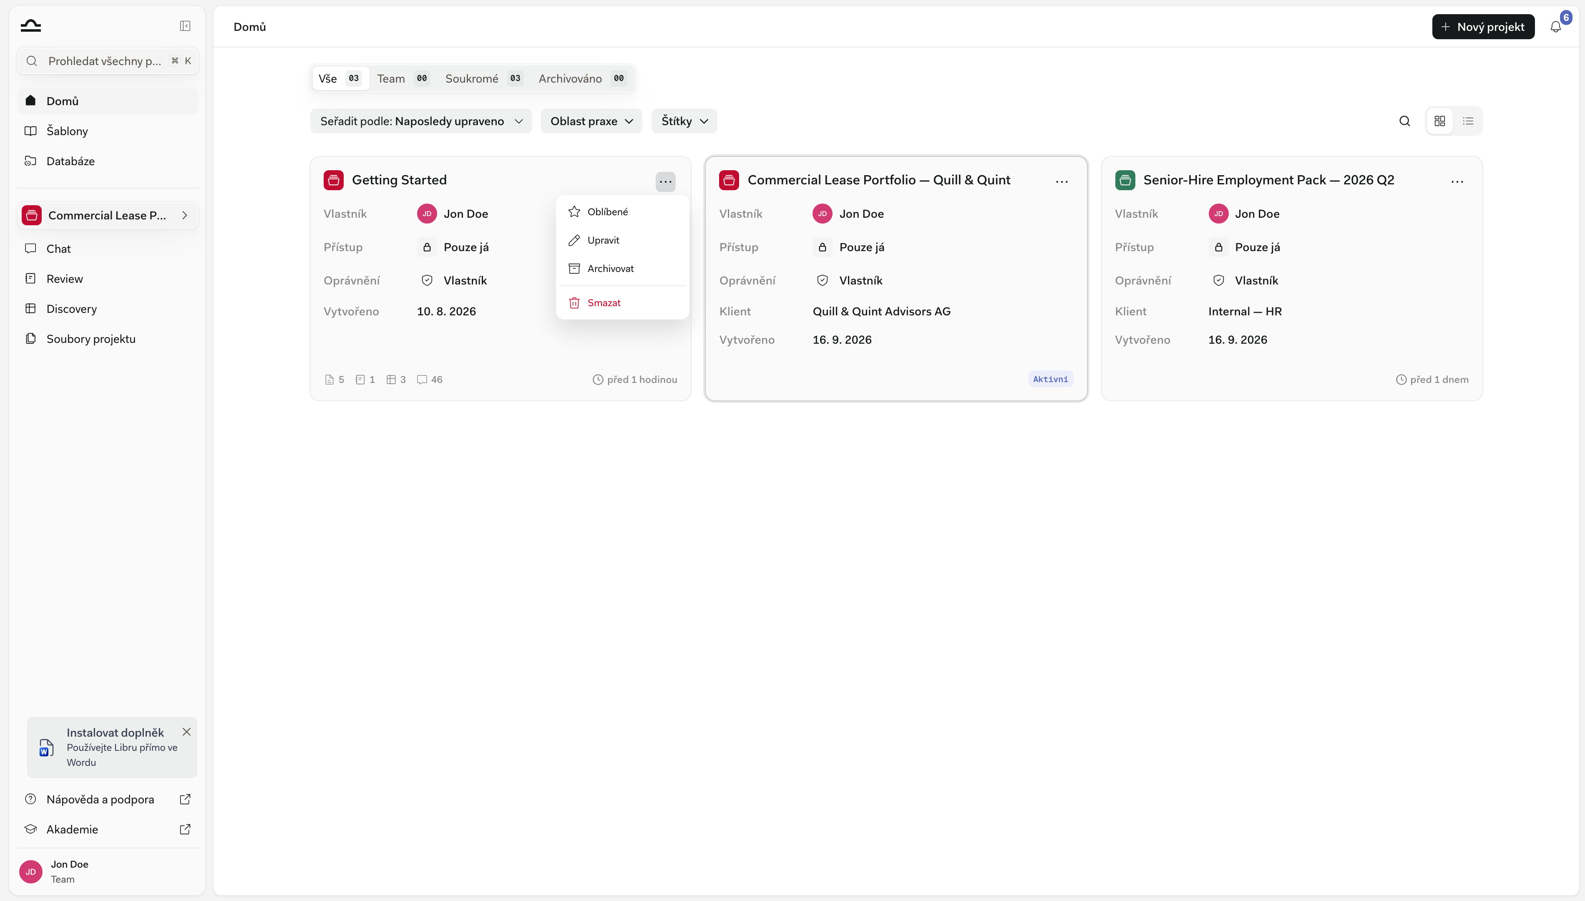Click Jon Doe avatar at sidebar bottom
Image resolution: width=1585 pixels, height=901 pixels.
30,872
